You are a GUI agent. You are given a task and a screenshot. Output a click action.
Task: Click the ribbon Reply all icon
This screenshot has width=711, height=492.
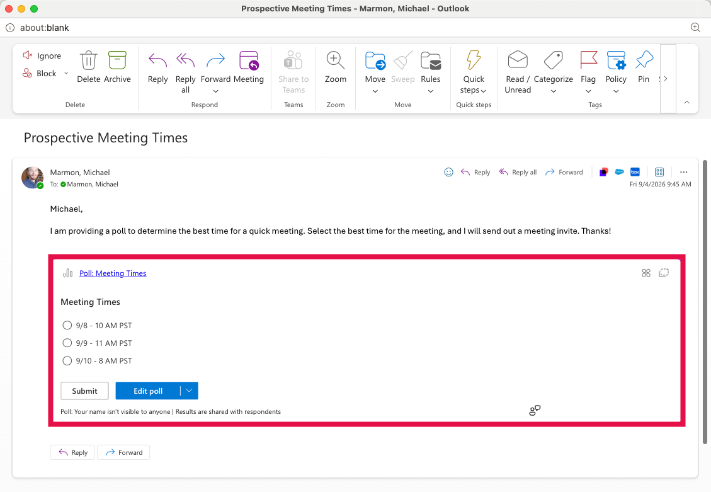coord(185,60)
